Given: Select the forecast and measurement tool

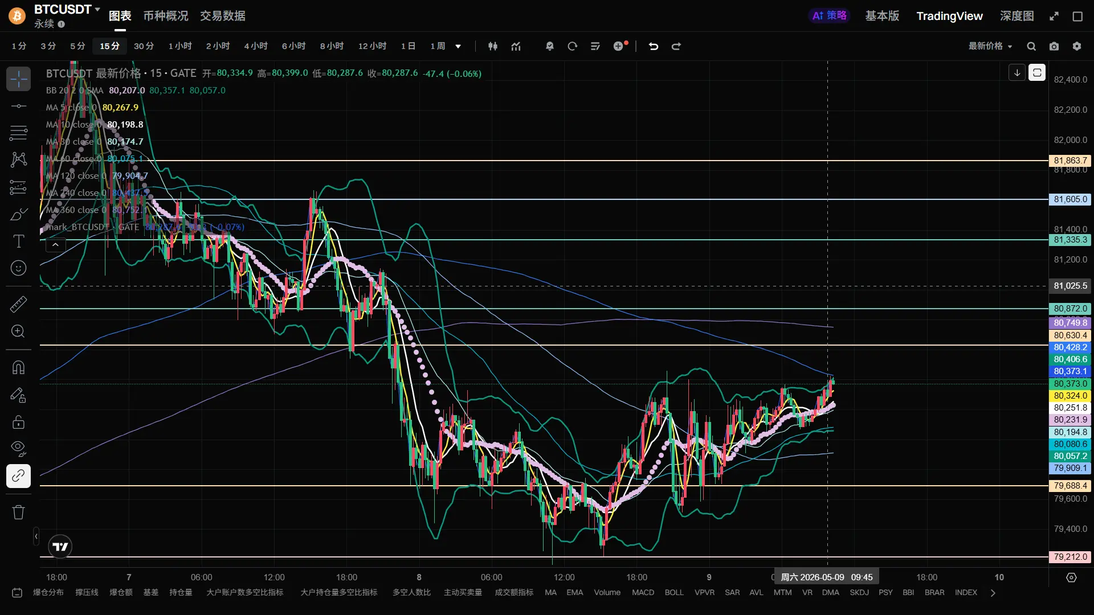Looking at the screenshot, I should (18, 187).
